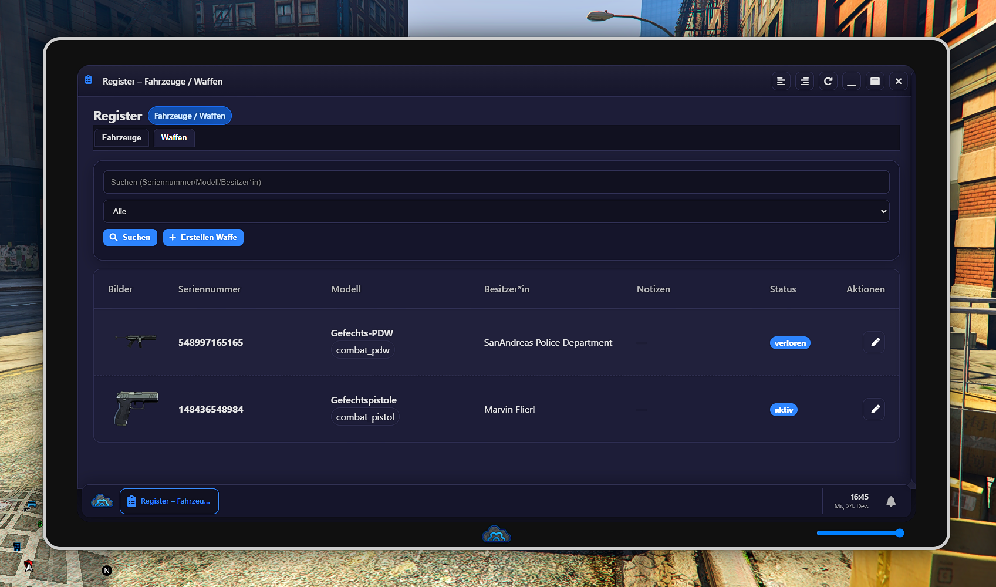
Task: Click the Register – Fahrzeu... taskbar item
Action: [169, 501]
